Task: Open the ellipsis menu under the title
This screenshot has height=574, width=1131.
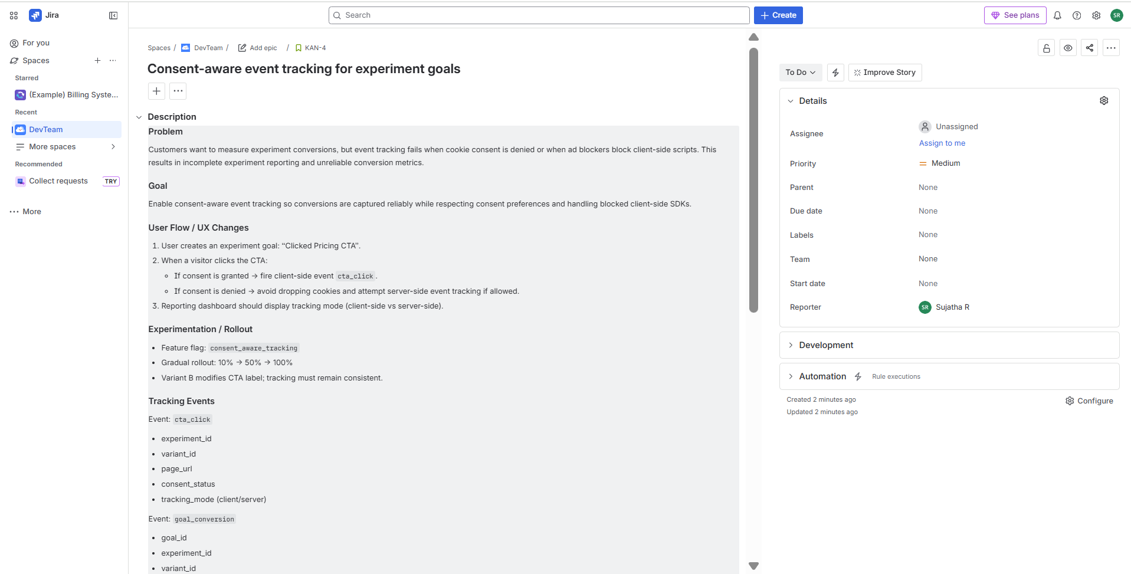Action: pyautogui.click(x=178, y=91)
